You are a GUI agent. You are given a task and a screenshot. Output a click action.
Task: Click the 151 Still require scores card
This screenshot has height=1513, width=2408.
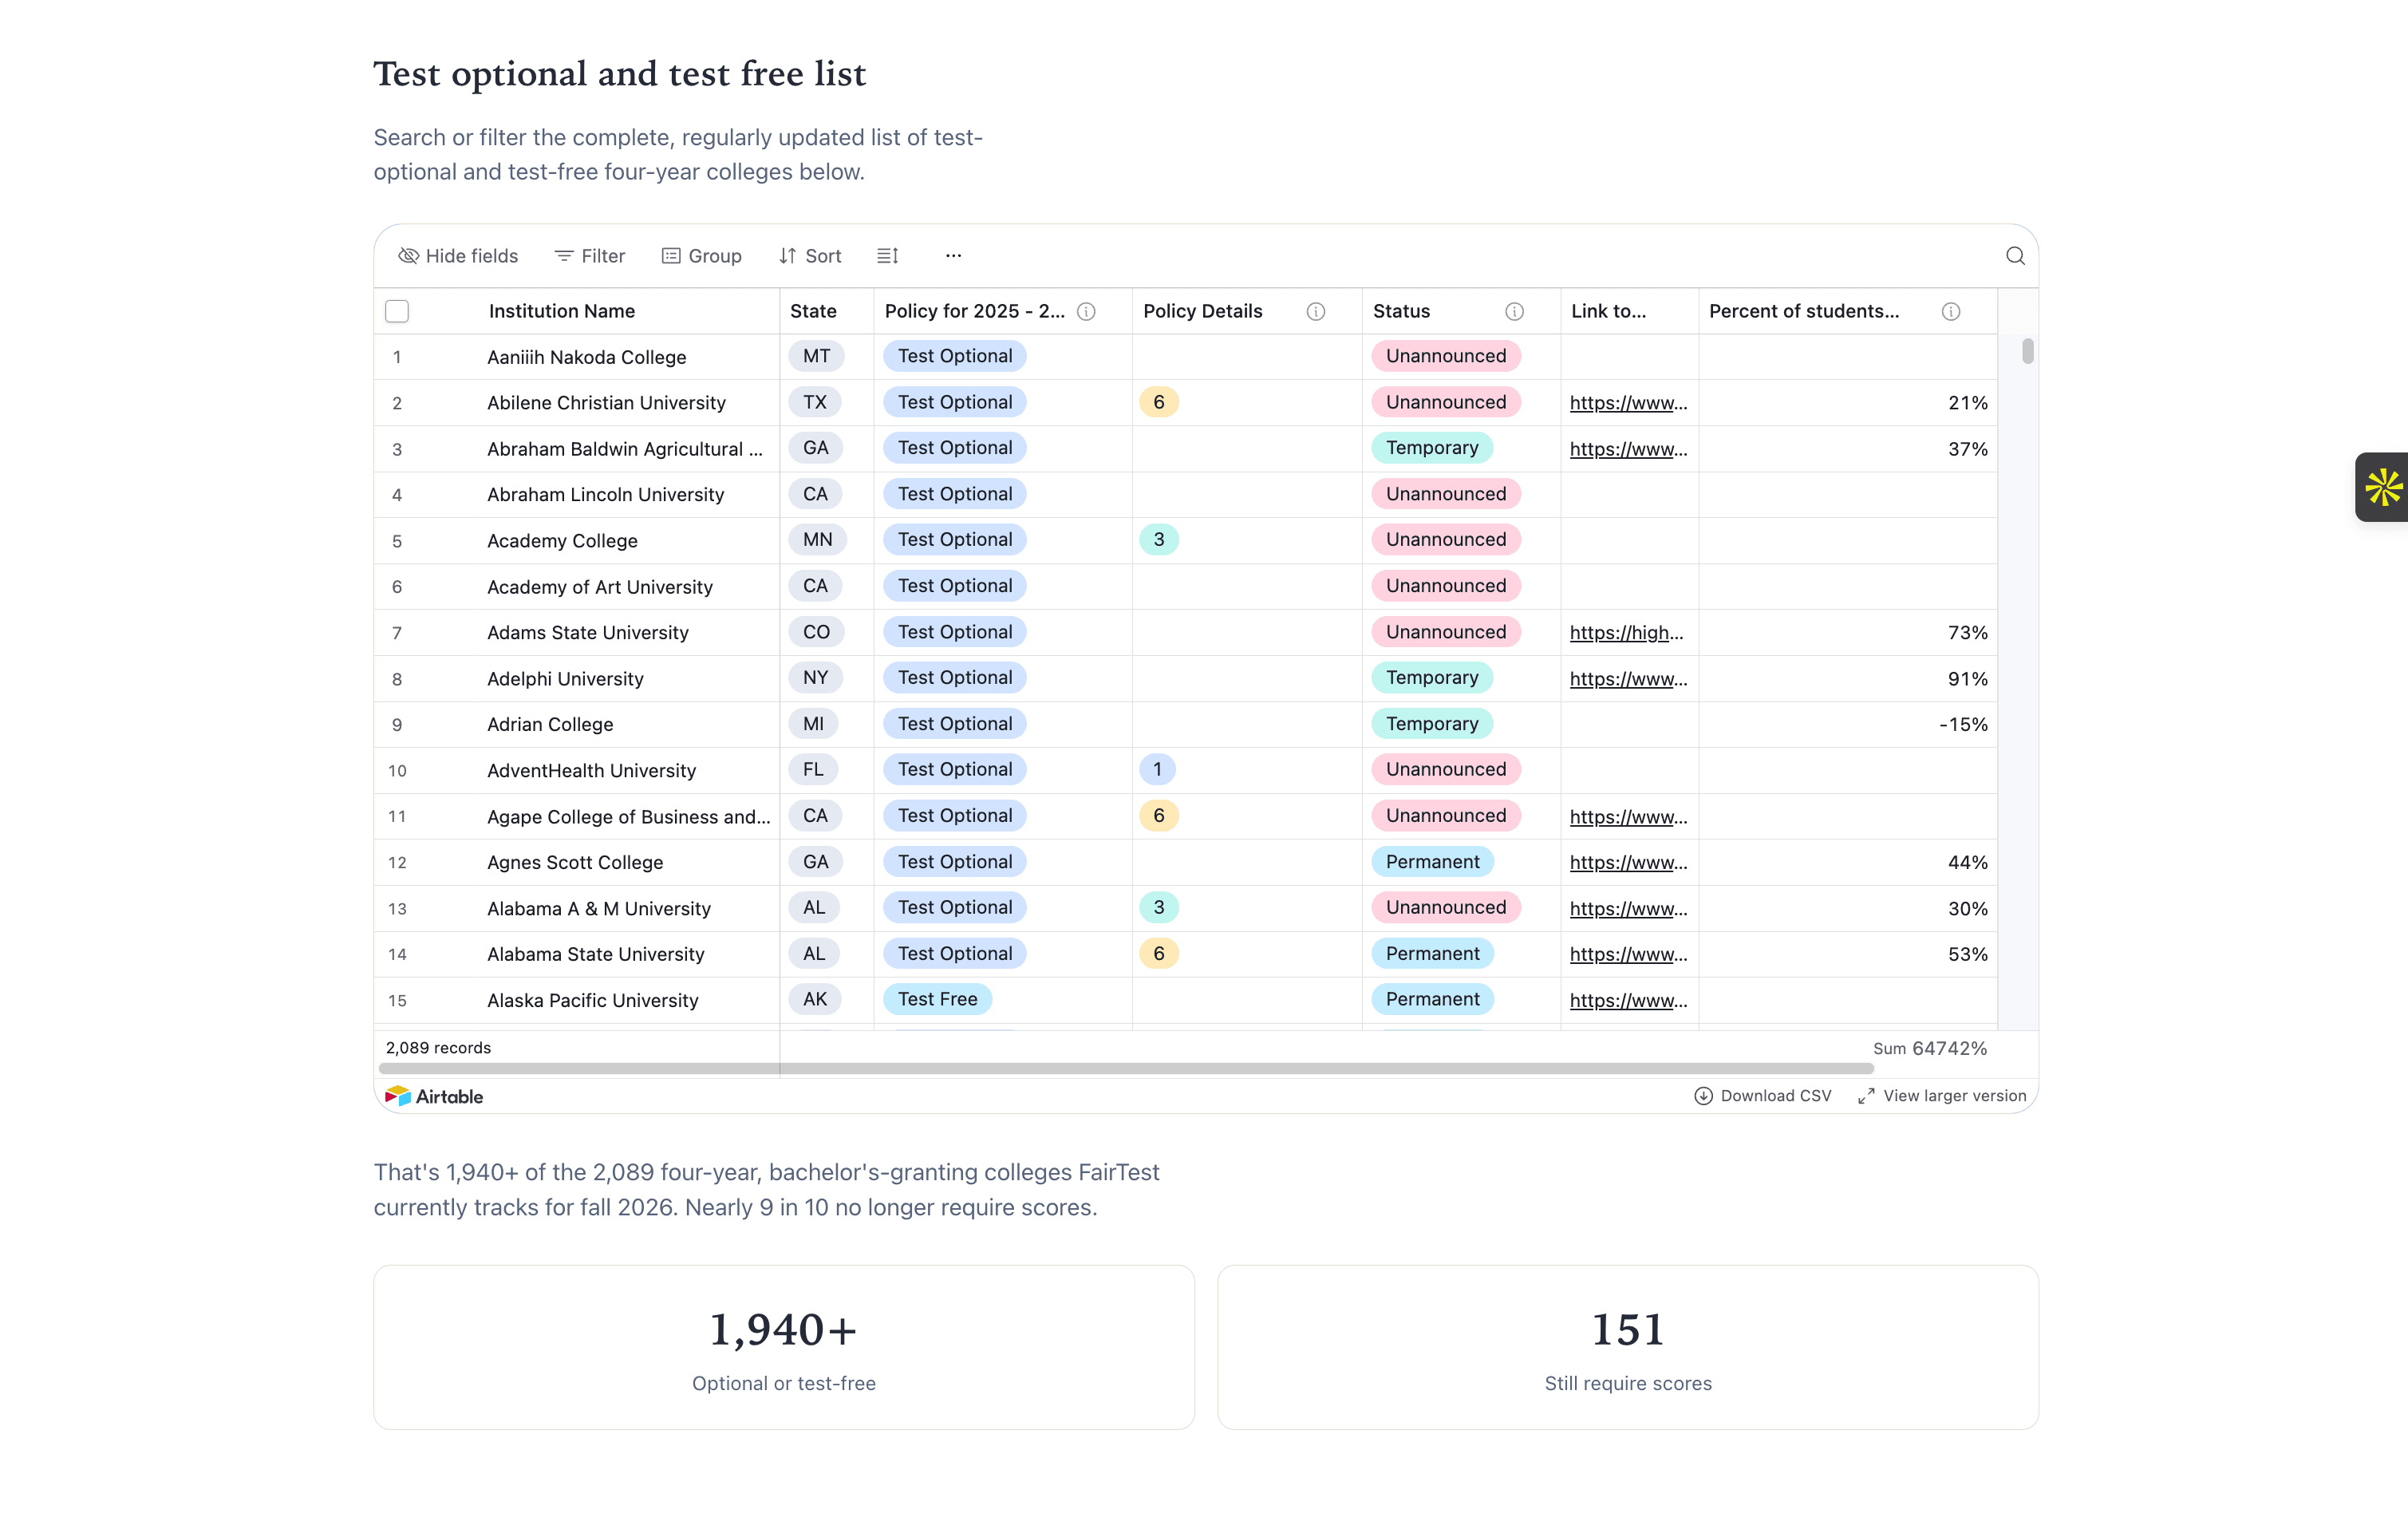(x=1628, y=1348)
